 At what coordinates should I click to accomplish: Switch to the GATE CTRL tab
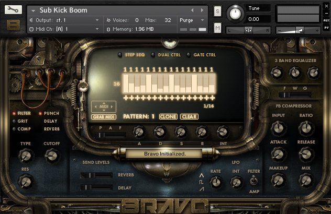coord(205,55)
